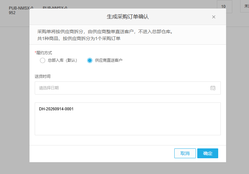Click the 送货时间 label
Viewport: 249px width, 174px height.
coord(43,76)
